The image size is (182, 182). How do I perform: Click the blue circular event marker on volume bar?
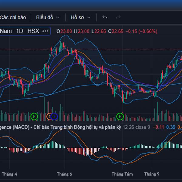pos(54,116)
